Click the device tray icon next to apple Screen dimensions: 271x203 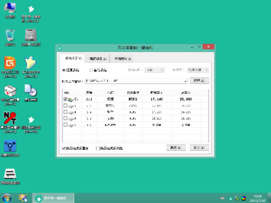(237, 199)
